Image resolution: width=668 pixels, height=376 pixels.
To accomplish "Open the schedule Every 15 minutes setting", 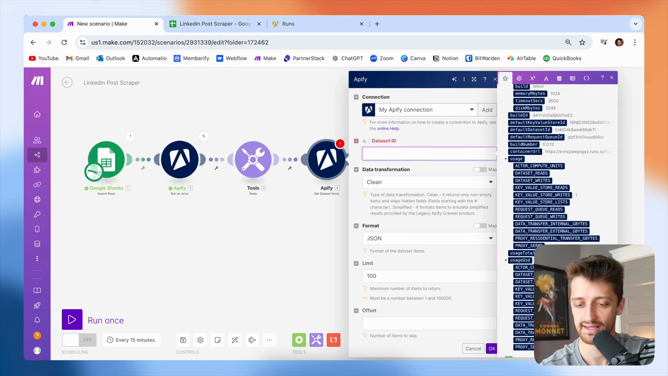I will (x=131, y=340).
